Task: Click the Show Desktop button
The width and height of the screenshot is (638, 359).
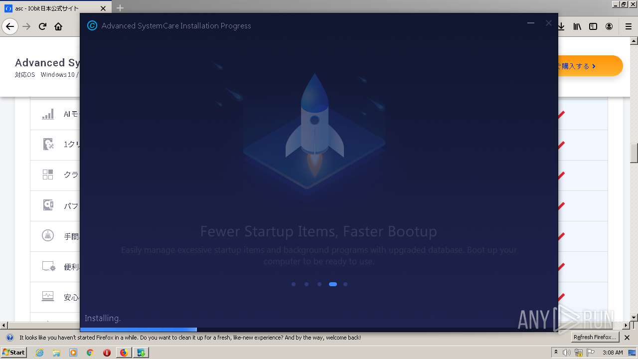Action: (632, 353)
